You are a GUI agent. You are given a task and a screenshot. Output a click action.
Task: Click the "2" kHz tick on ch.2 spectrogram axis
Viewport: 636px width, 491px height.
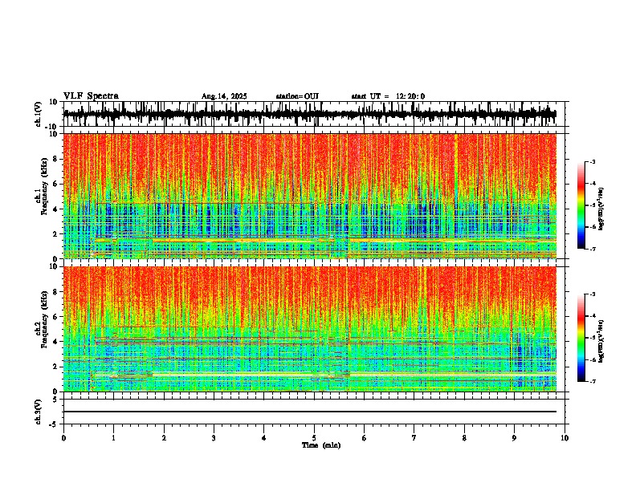point(55,367)
